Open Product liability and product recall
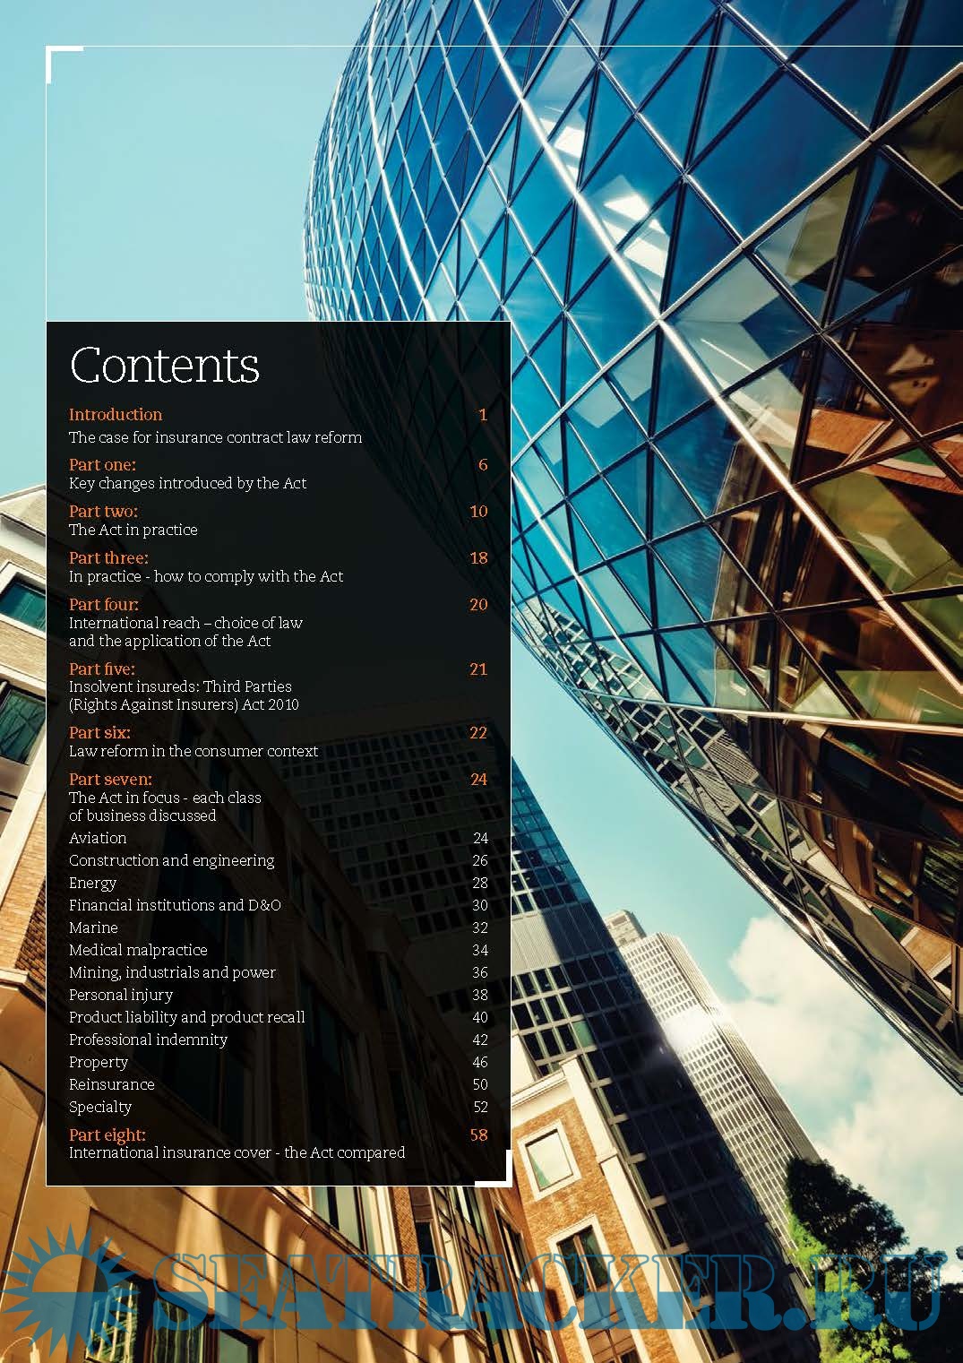 [x=186, y=1017]
